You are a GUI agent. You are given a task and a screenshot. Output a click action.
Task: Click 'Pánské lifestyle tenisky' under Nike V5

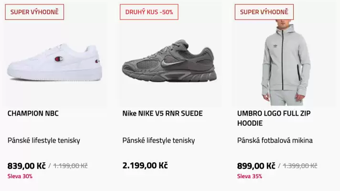pyautogui.click(x=159, y=140)
